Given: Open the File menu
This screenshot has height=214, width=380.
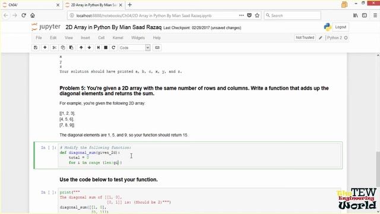Looking at the screenshot, I should [39, 38].
